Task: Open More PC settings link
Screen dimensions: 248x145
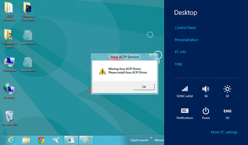Action: [224, 132]
